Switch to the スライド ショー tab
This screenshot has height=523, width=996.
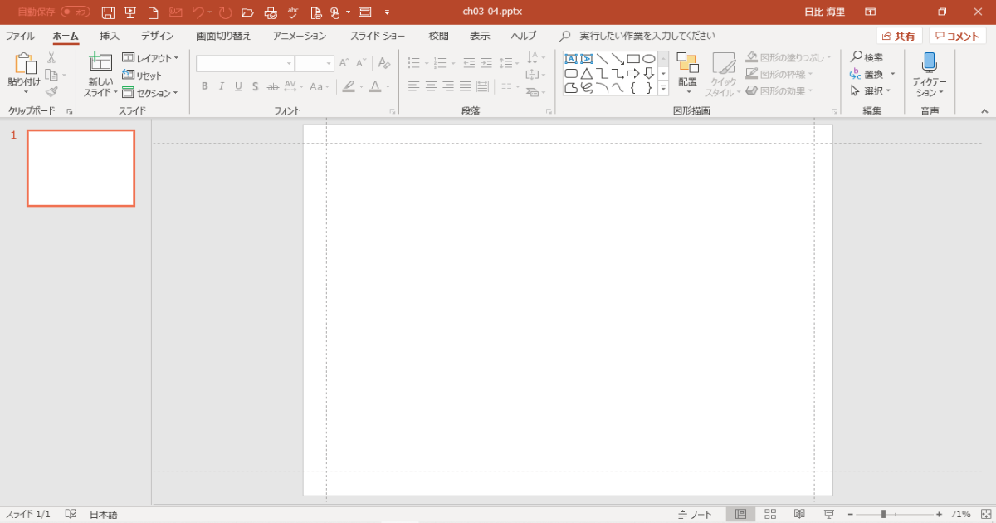(x=378, y=36)
